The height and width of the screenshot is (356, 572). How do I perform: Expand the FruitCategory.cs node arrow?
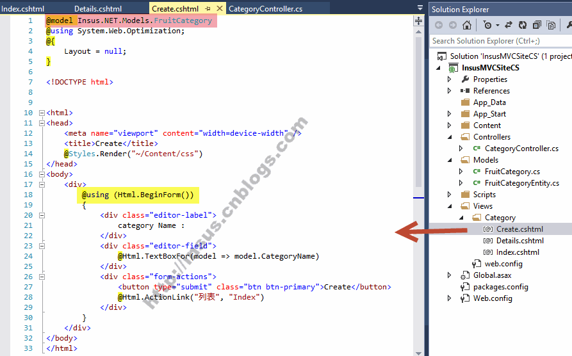click(461, 172)
